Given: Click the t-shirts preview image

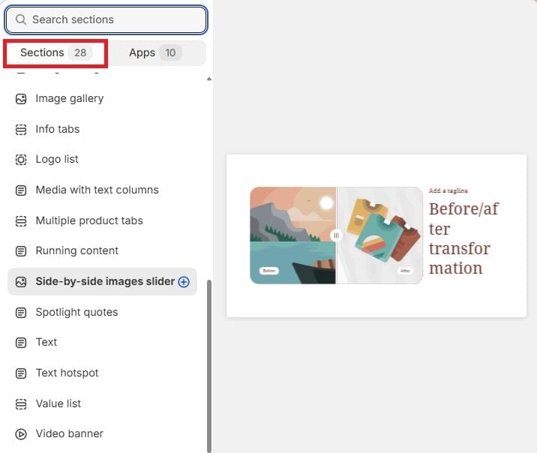Looking at the screenshot, I should coord(379,235).
